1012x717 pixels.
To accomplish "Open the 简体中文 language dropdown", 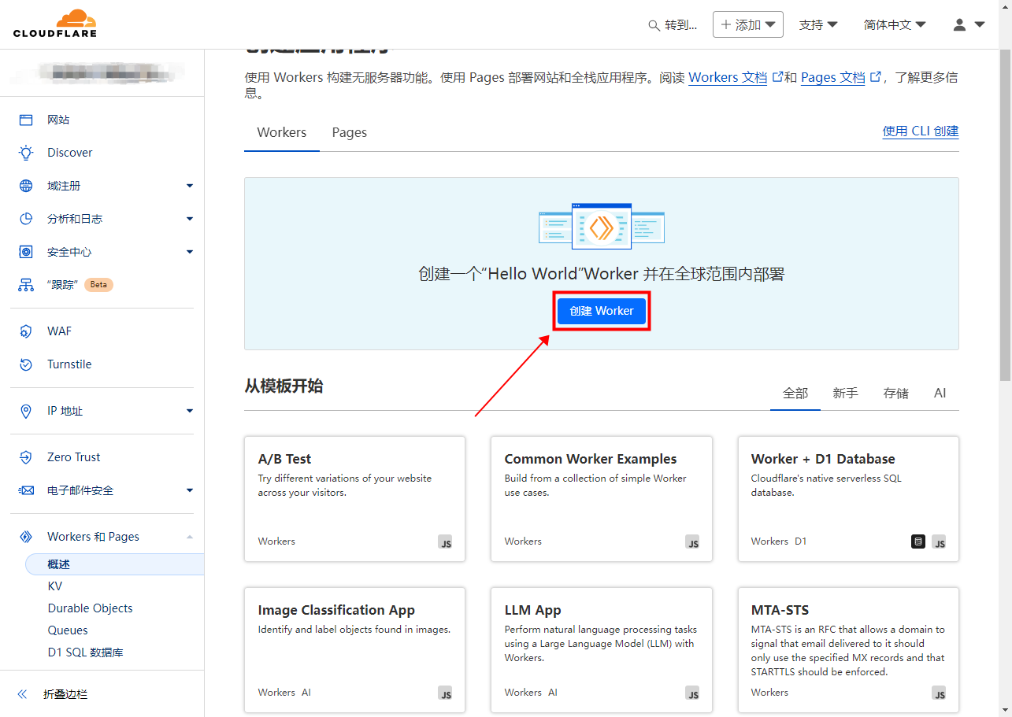I will [x=895, y=24].
